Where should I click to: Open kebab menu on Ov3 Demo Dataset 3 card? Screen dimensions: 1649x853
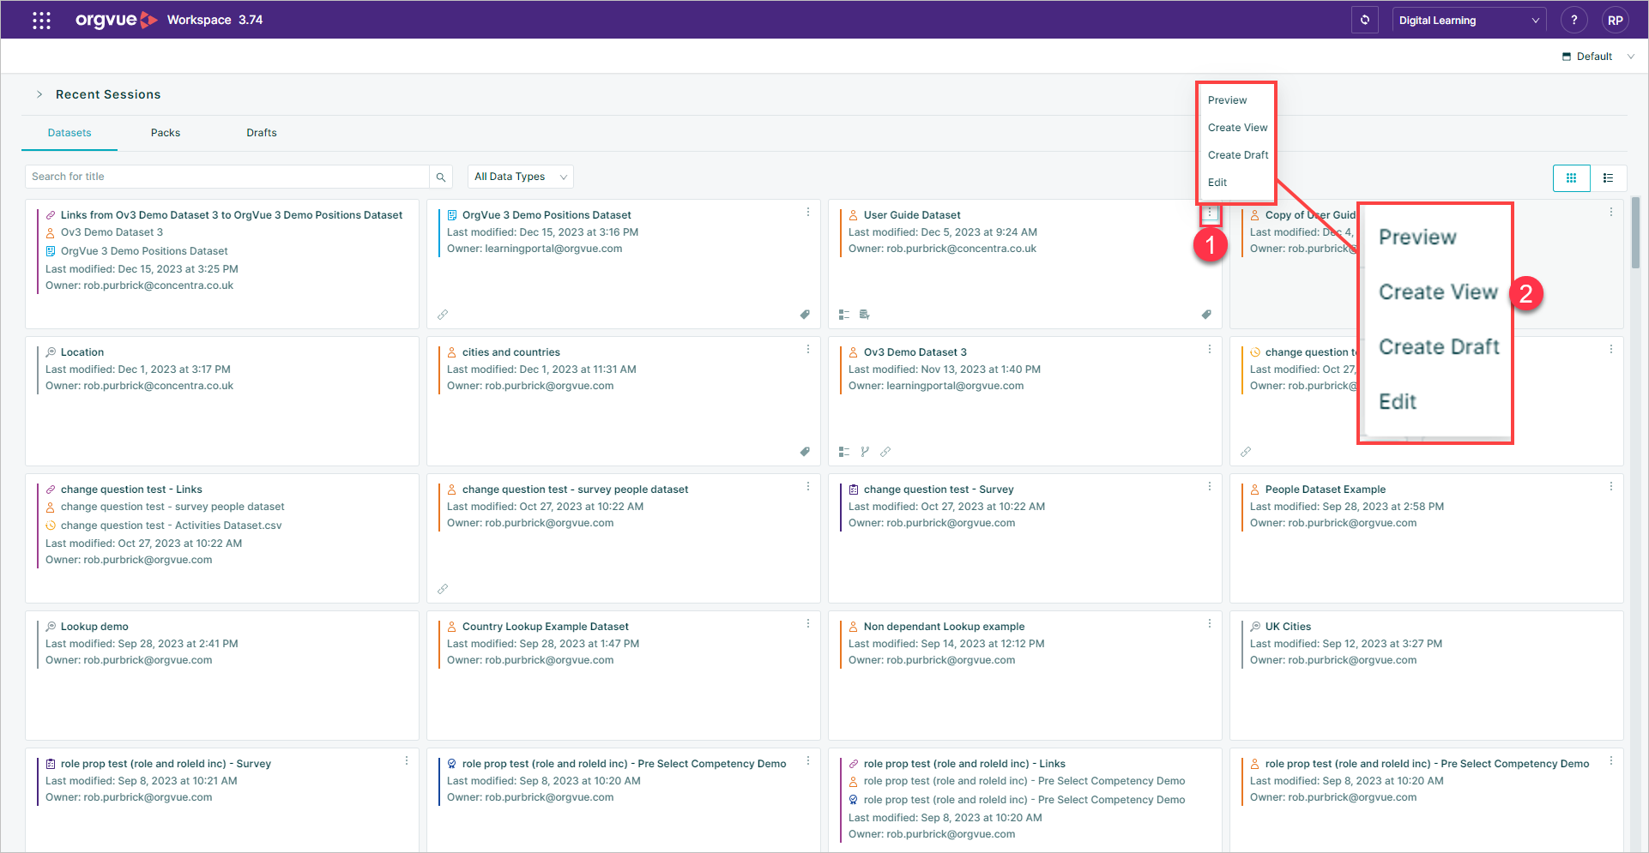(1210, 349)
